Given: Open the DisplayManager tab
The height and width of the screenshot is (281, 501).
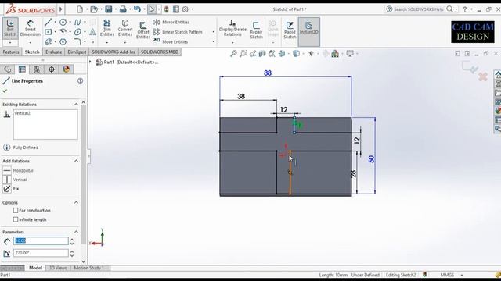Looking at the screenshot, I should 66,69.
